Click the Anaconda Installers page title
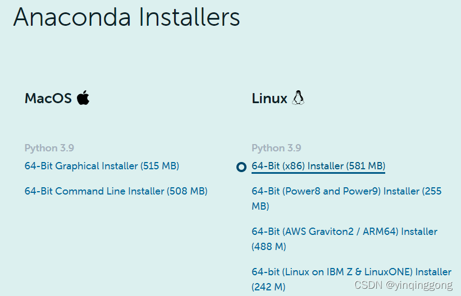461x296 pixels. pos(127,17)
